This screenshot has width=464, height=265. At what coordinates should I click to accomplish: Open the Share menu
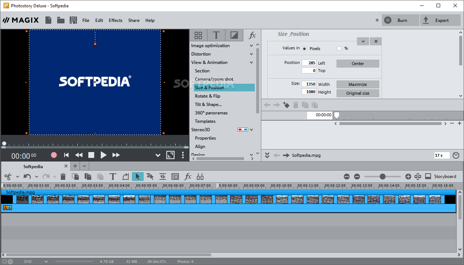click(x=134, y=20)
